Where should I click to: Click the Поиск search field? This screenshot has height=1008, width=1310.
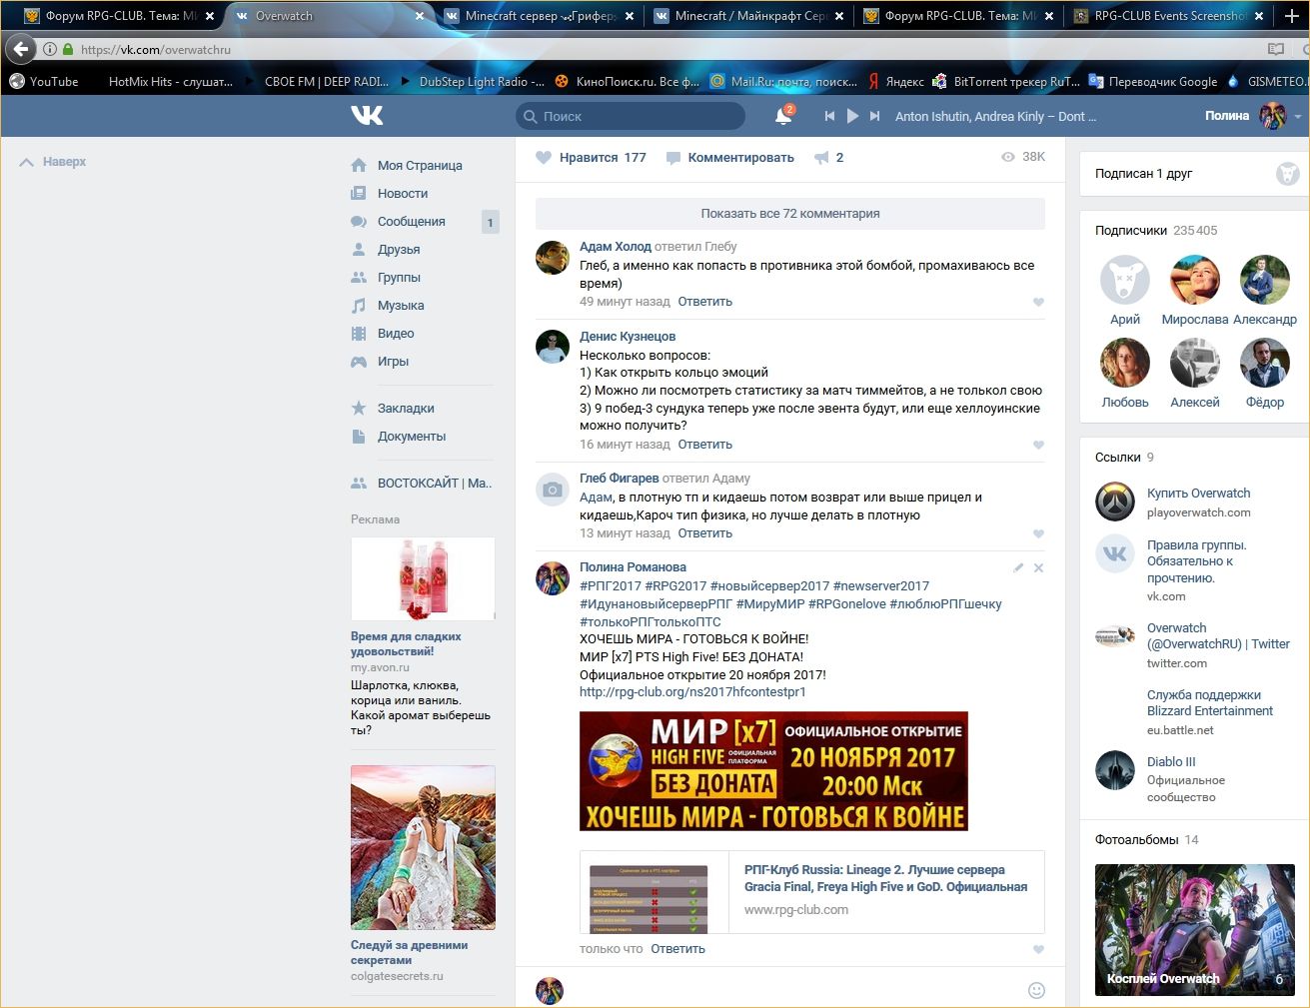(x=631, y=116)
